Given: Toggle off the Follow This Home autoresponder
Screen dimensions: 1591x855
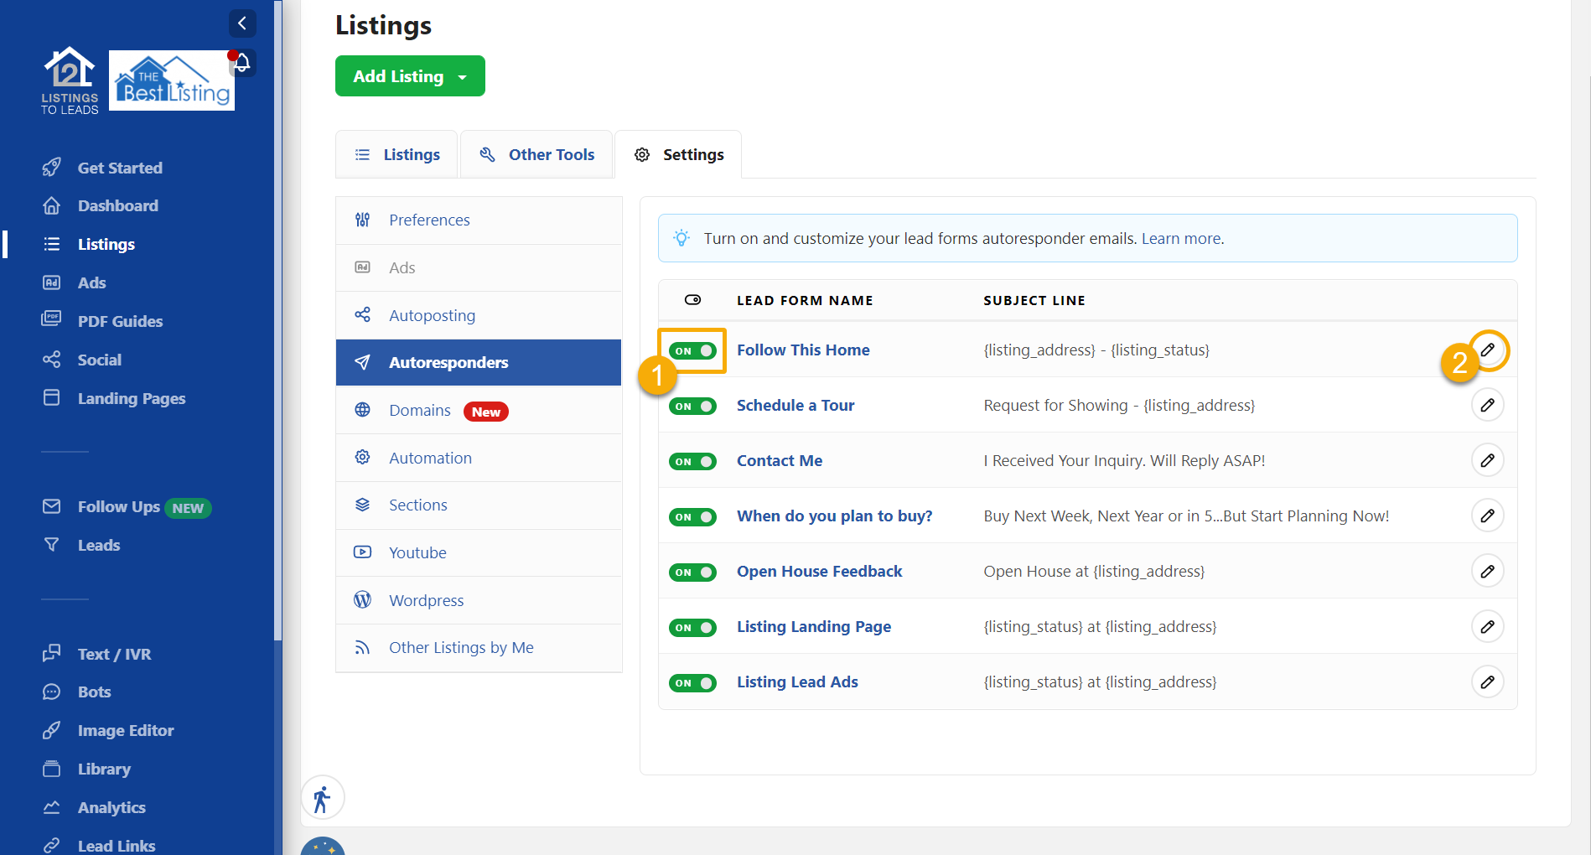Looking at the screenshot, I should pyautogui.click(x=692, y=350).
